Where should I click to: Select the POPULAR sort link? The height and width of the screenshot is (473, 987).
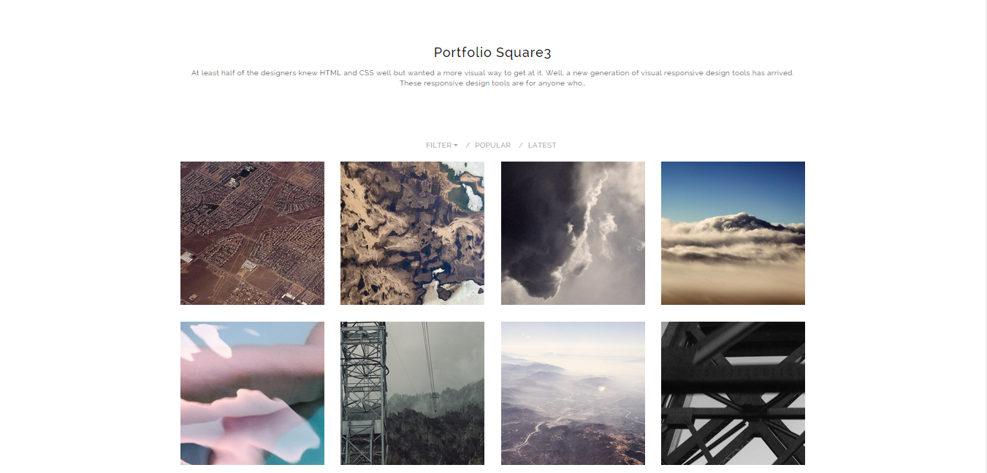coord(492,145)
